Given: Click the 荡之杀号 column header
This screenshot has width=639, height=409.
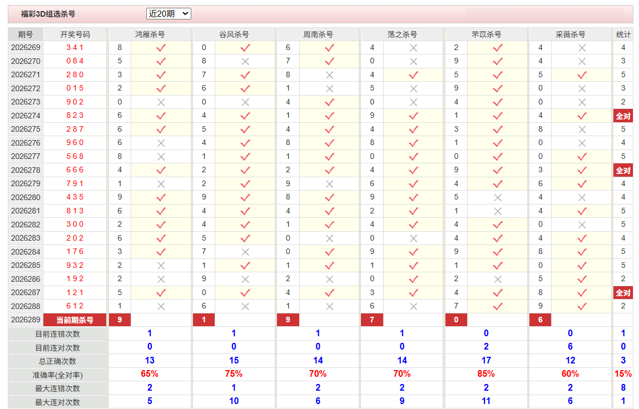Looking at the screenshot, I should pyautogui.click(x=402, y=34).
